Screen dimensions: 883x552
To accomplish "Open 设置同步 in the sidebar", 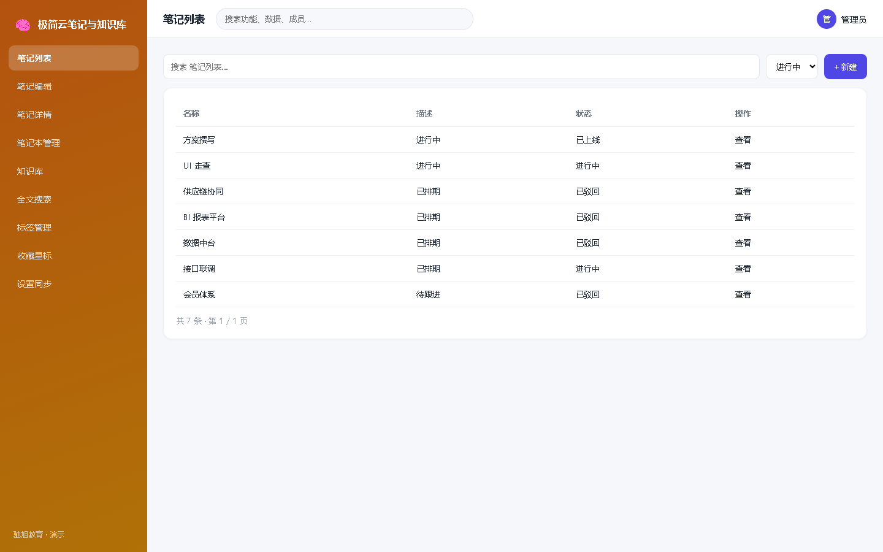I will (x=74, y=284).
